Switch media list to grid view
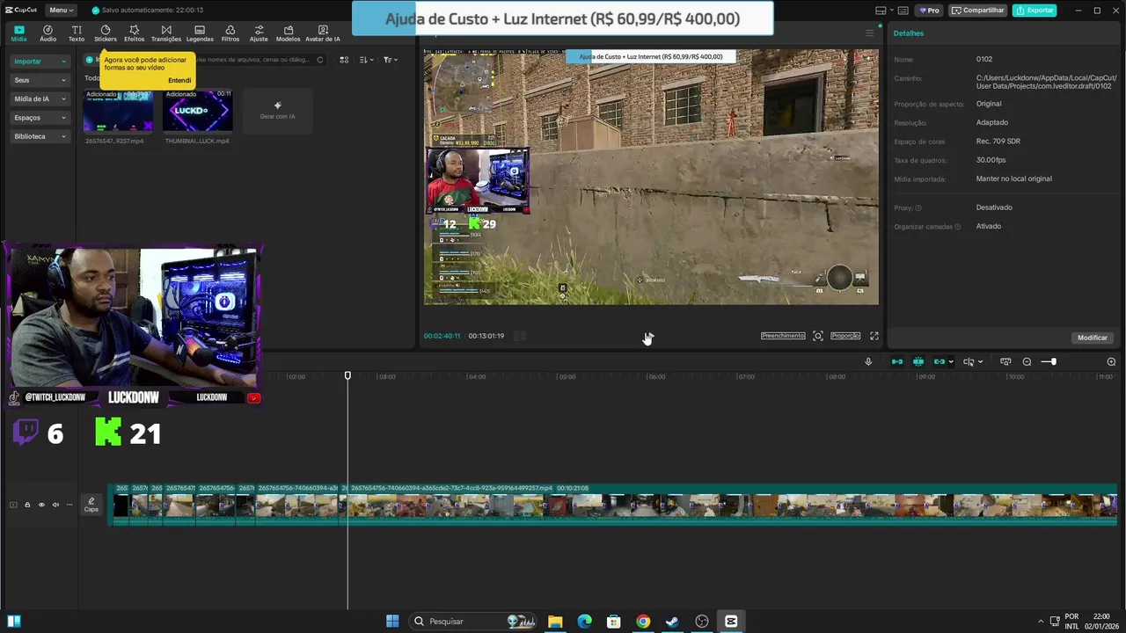 pyautogui.click(x=344, y=60)
